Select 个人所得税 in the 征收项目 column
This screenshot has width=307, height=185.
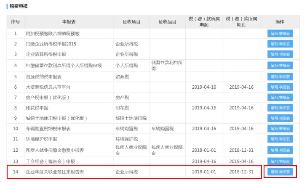click(127, 66)
